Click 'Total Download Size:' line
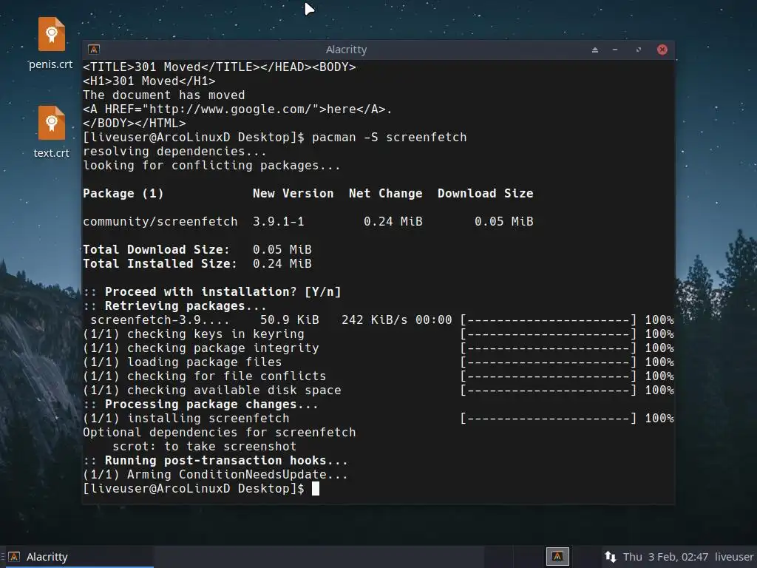The height and width of the screenshot is (568, 757). click(197, 249)
